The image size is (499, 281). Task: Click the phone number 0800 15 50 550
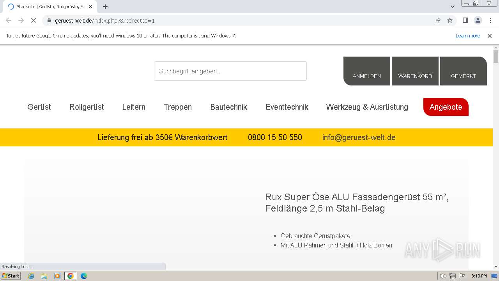click(275, 137)
